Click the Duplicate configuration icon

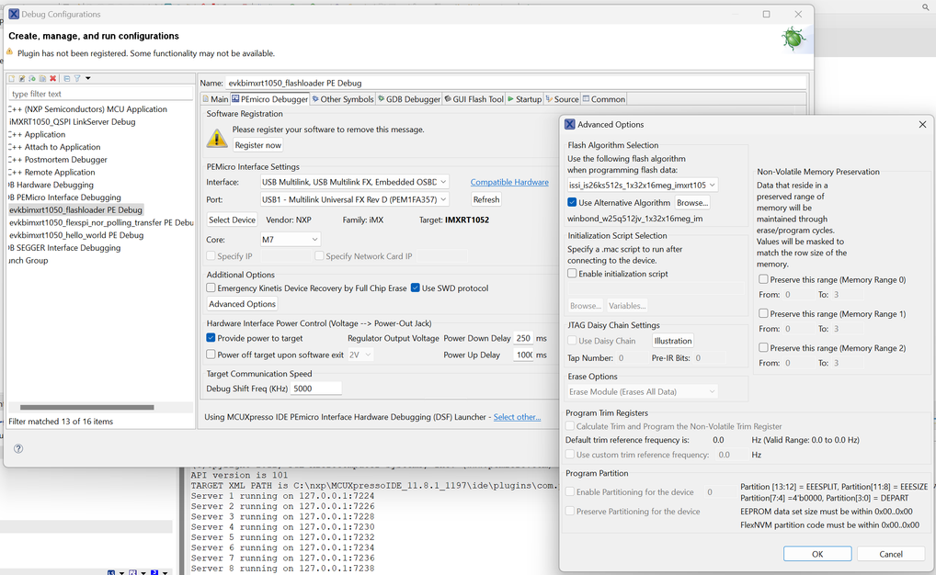point(42,79)
